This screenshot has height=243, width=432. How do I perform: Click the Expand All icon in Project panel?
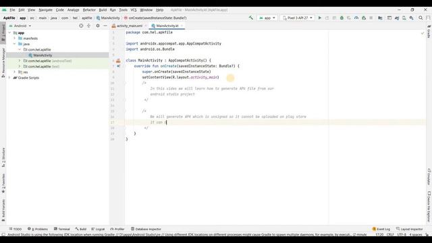(x=88, y=26)
